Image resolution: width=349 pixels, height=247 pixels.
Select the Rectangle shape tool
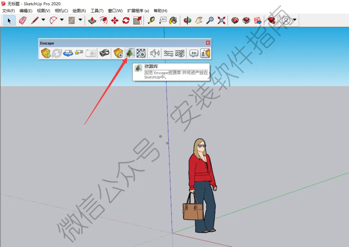[72, 20]
